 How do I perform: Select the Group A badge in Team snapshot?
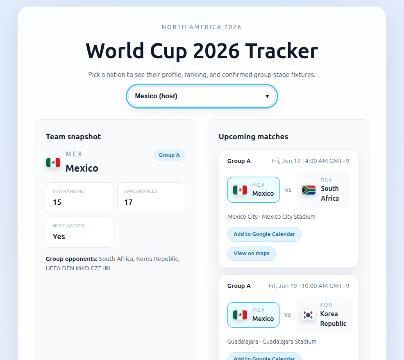(x=169, y=155)
